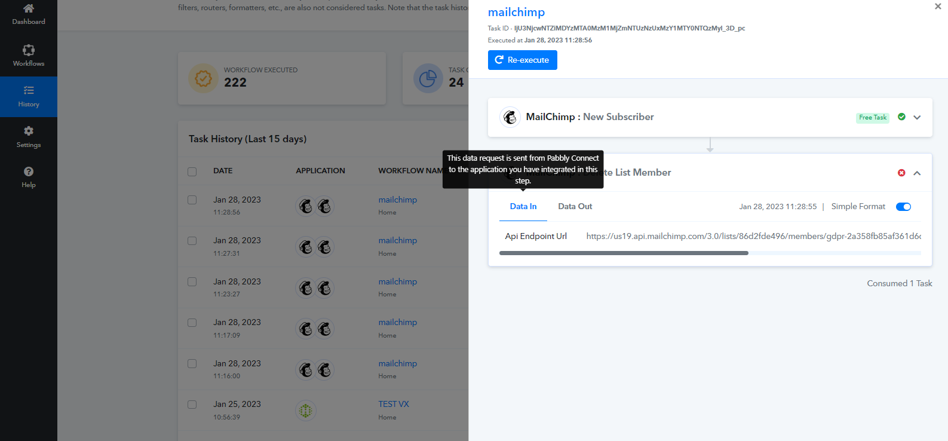This screenshot has width=948, height=441.
Task: Click the "MailChimp : New Subscriber" step title
Action: click(x=590, y=117)
